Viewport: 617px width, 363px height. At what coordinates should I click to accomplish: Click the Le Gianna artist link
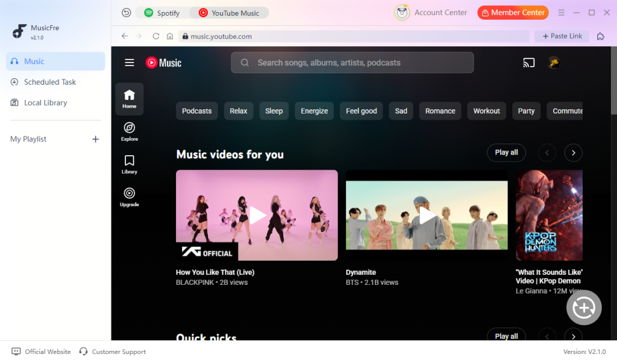coord(531,291)
